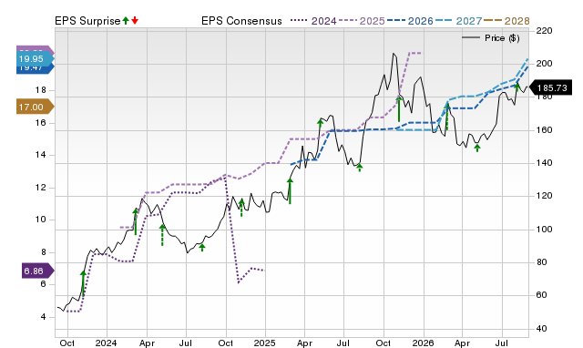
Task: Click the 220 label on price axis
Action: tap(544, 31)
